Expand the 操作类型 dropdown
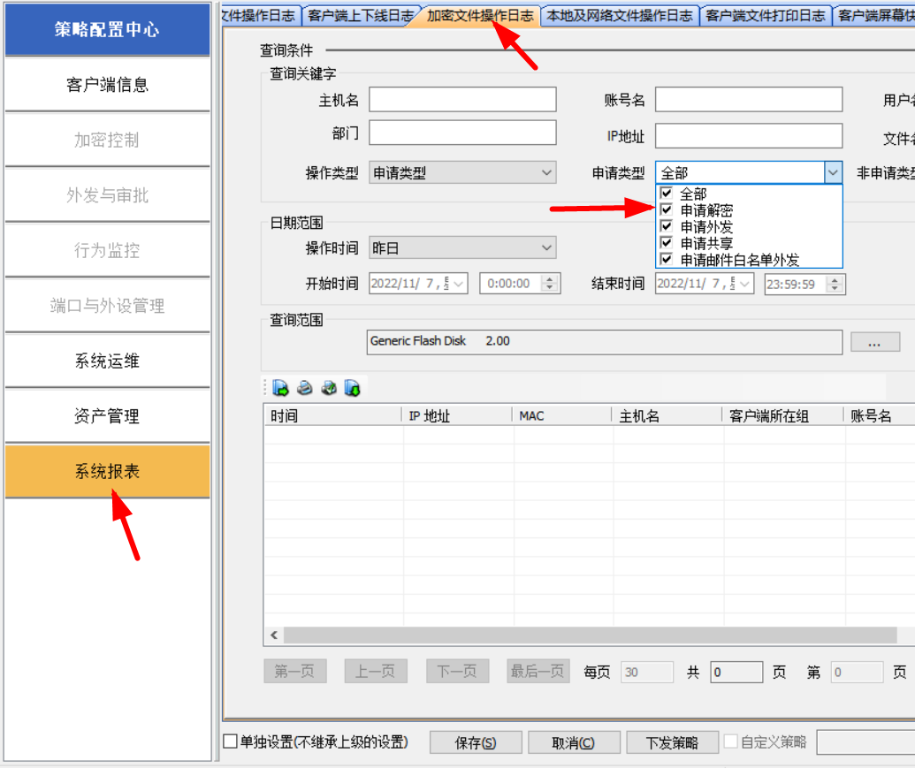 [546, 173]
